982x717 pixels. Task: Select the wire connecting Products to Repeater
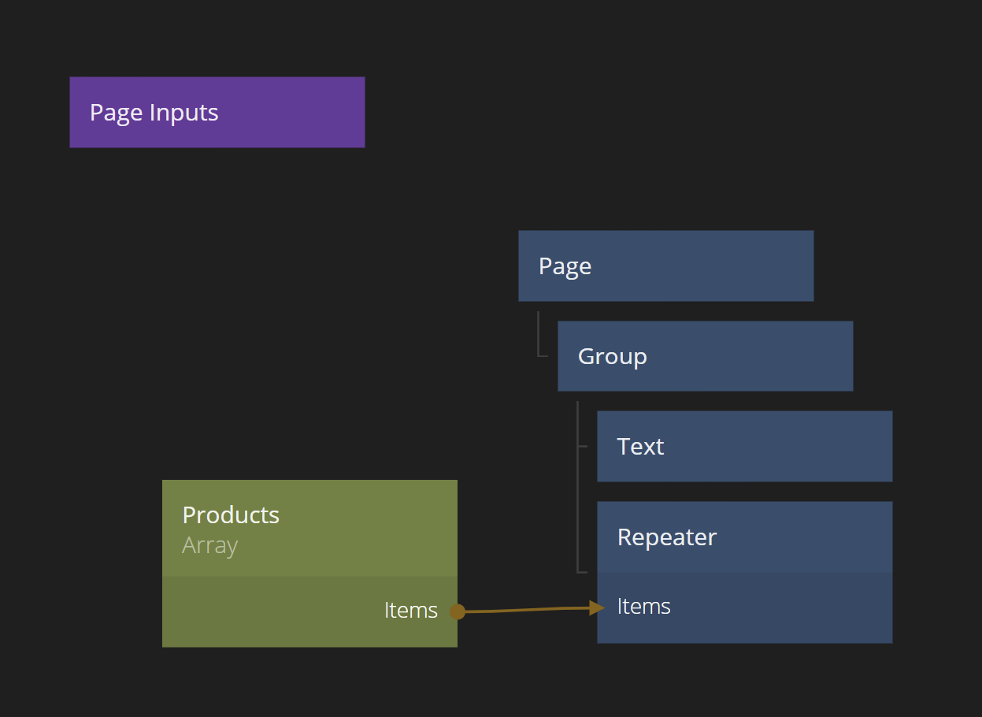click(528, 610)
